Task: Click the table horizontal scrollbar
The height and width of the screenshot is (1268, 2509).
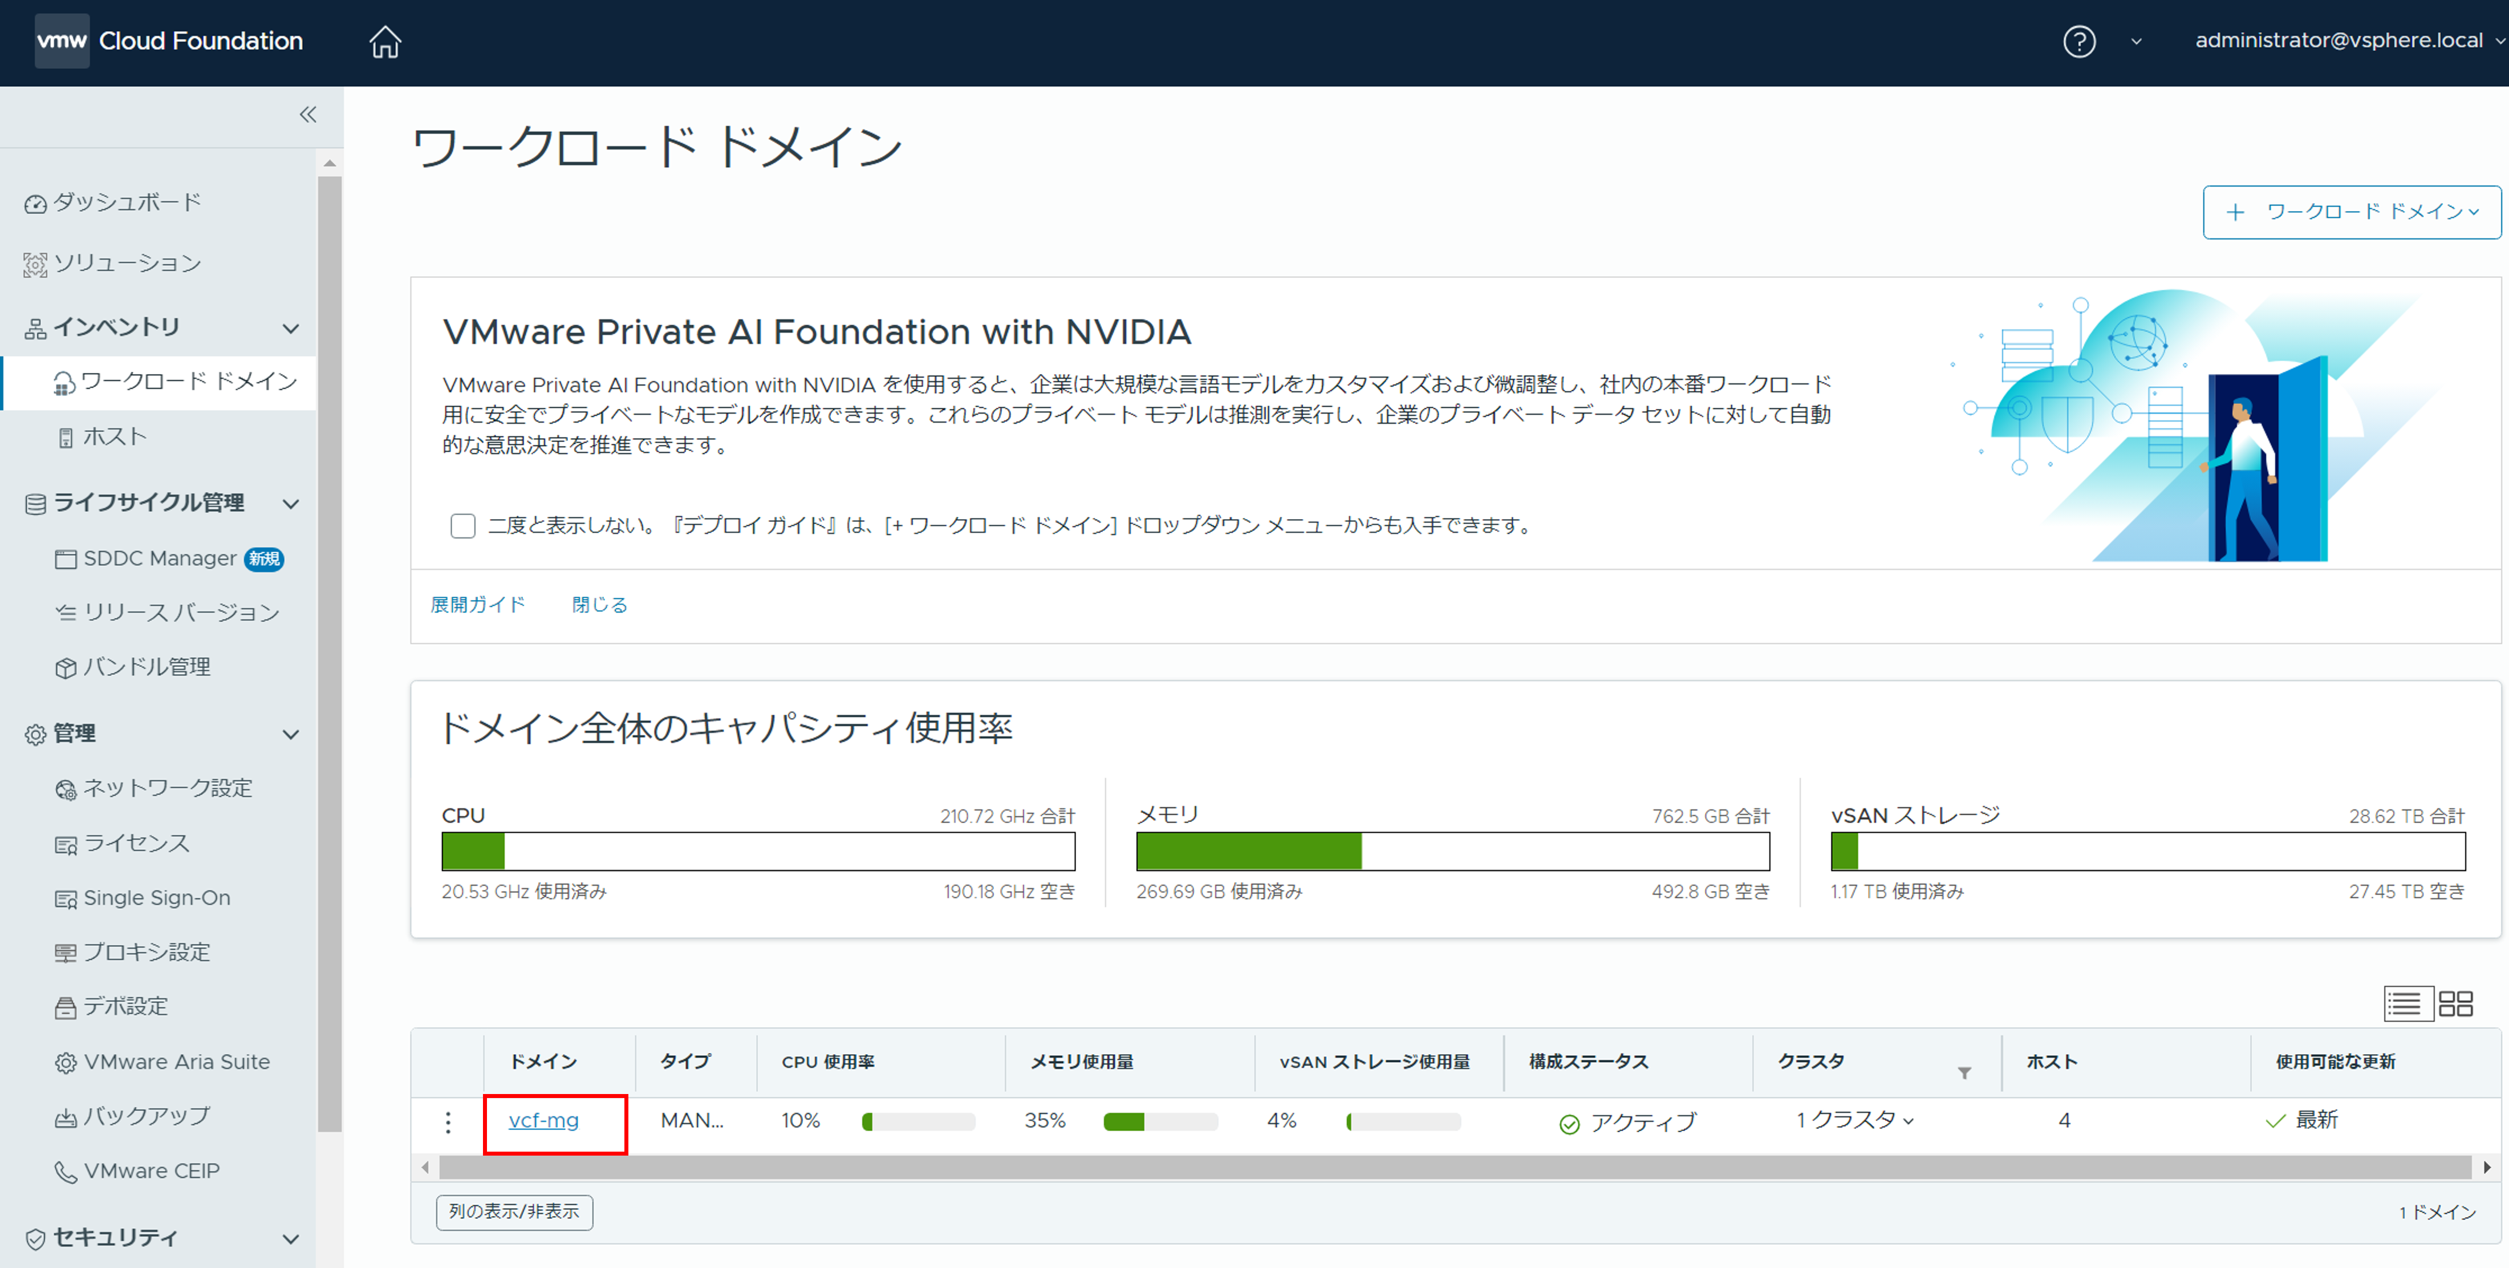Action: tap(1455, 1166)
